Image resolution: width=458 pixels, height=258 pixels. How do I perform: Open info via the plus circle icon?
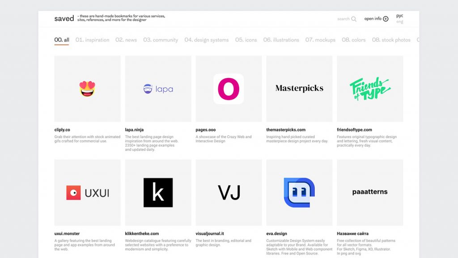pos(386,19)
